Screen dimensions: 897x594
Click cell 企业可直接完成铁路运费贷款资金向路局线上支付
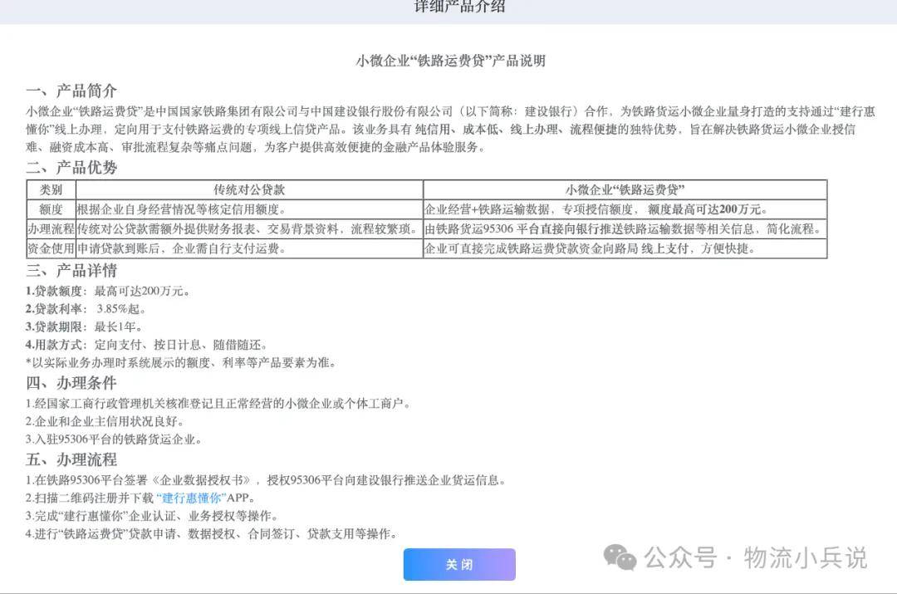tap(625, 248)
